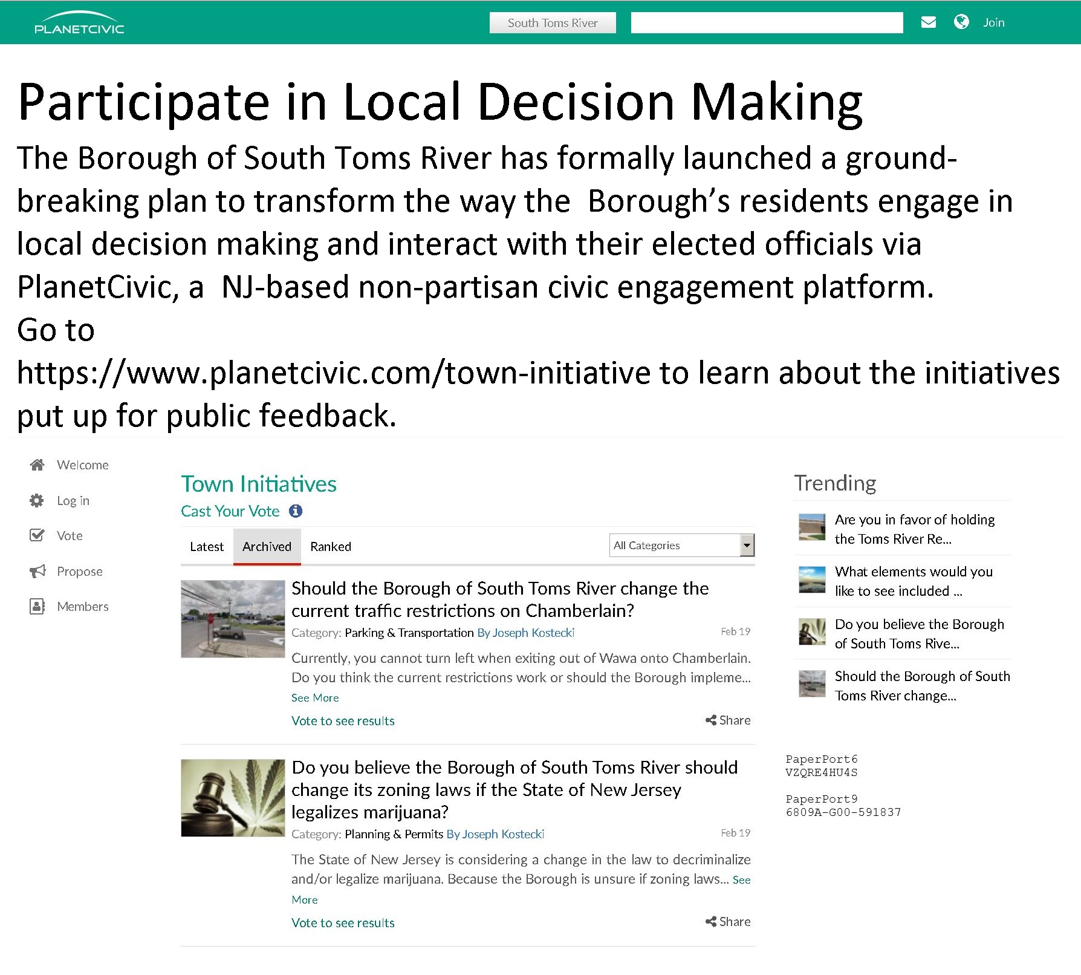Click the Vote checkmark icon
The width and height of the screenshot is (1081, 975).
(37, 535)
